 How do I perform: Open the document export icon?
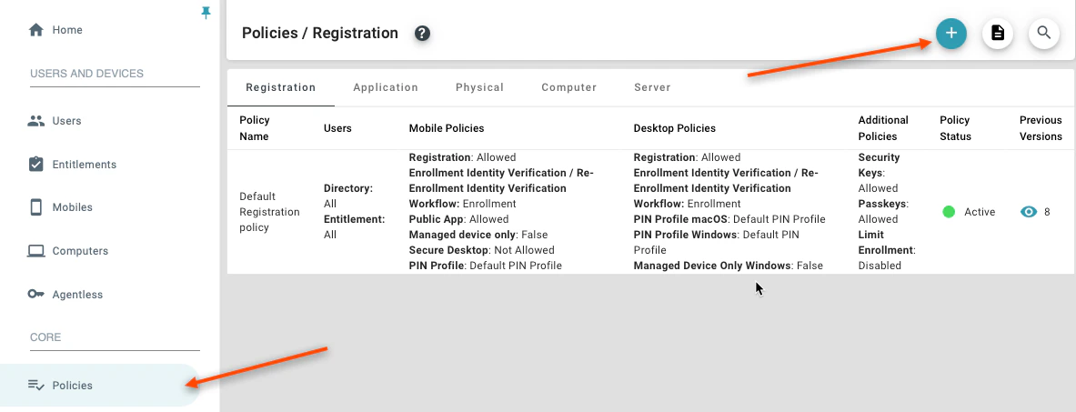(x=998, y=34)
